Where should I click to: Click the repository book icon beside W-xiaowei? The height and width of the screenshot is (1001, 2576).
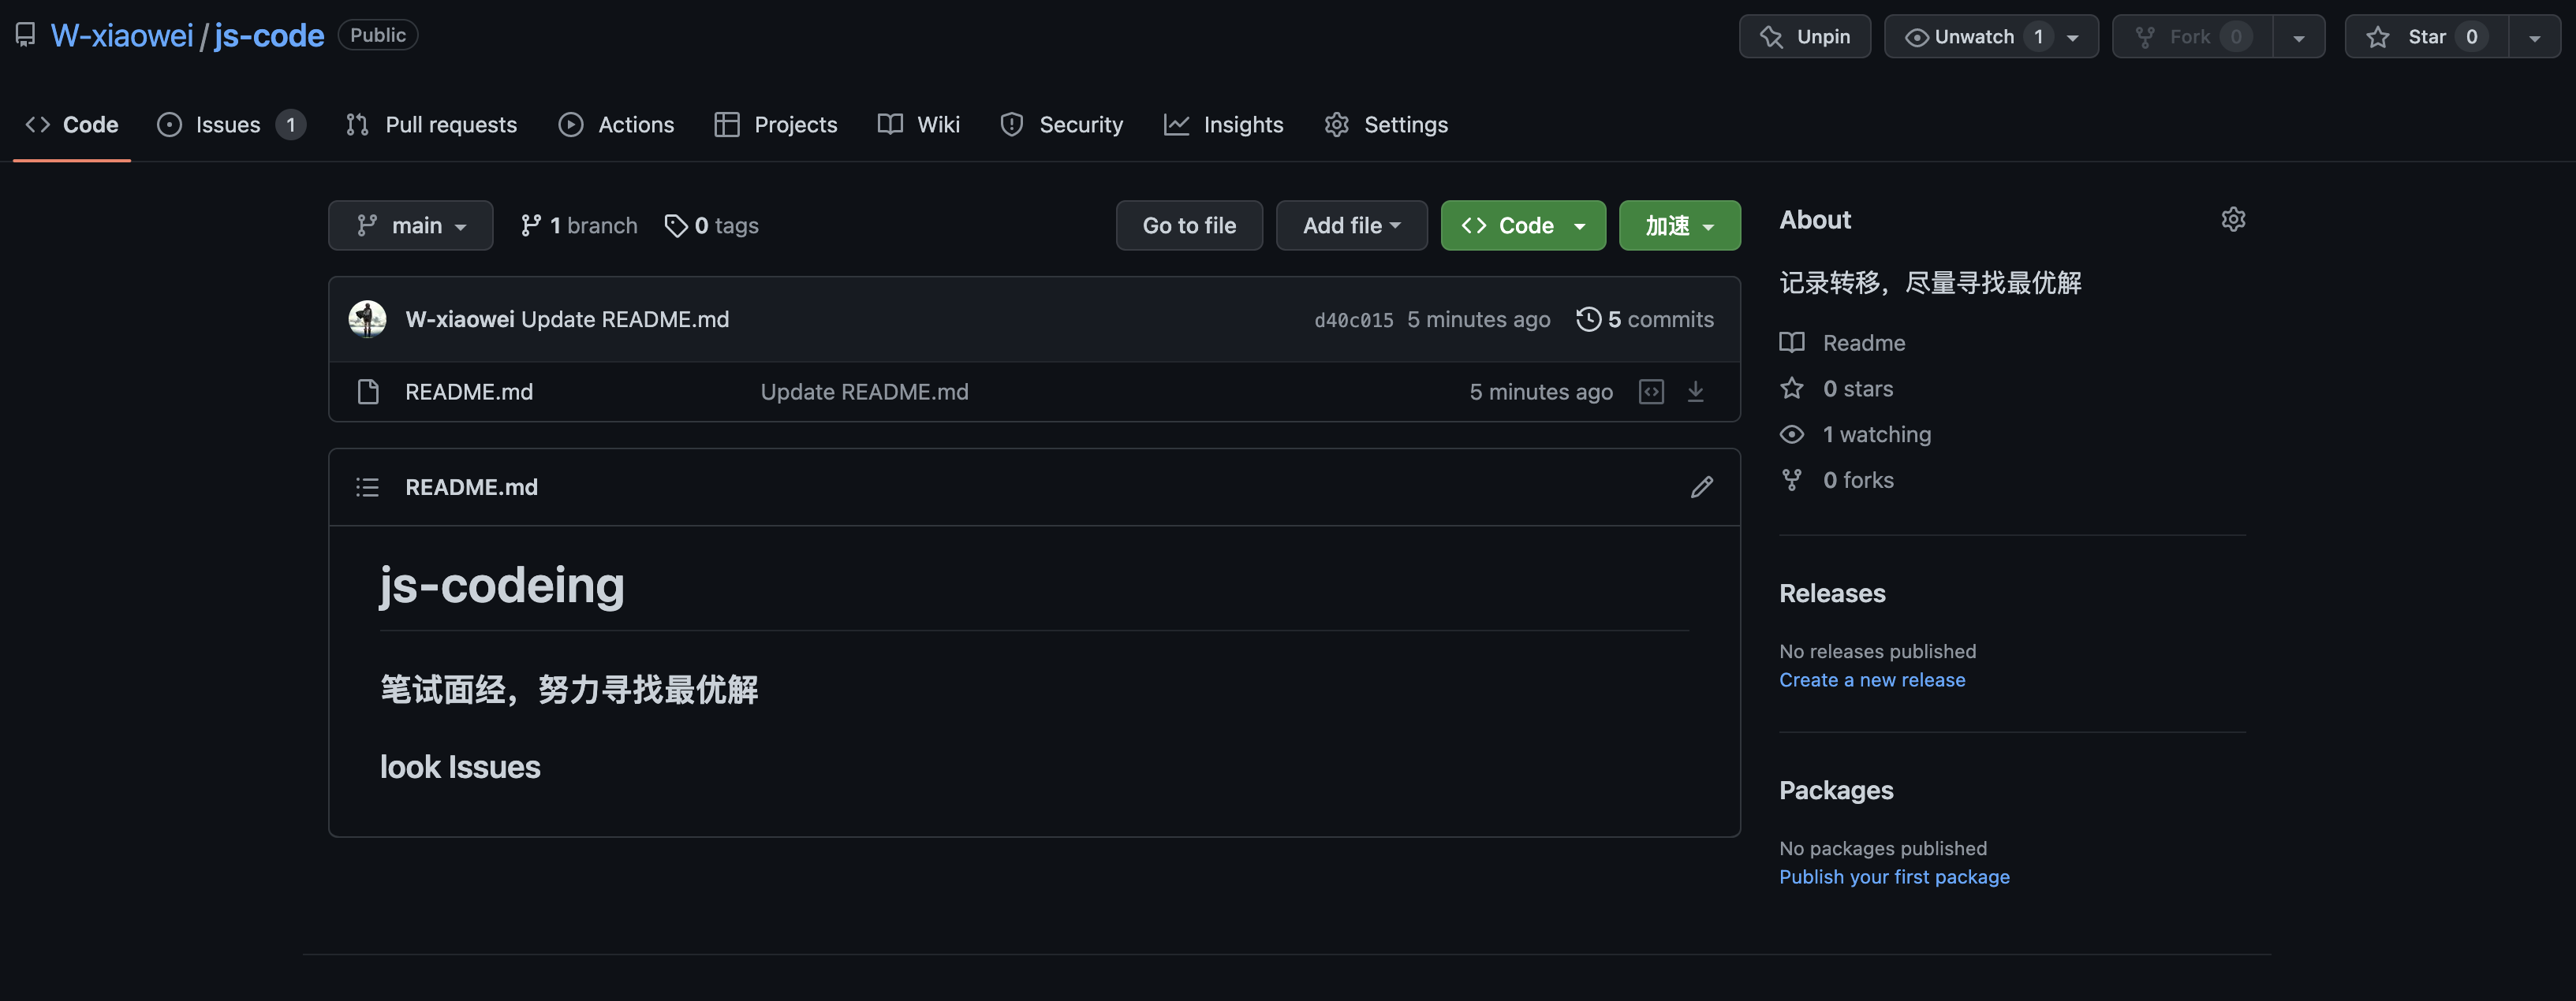[26, 36]
